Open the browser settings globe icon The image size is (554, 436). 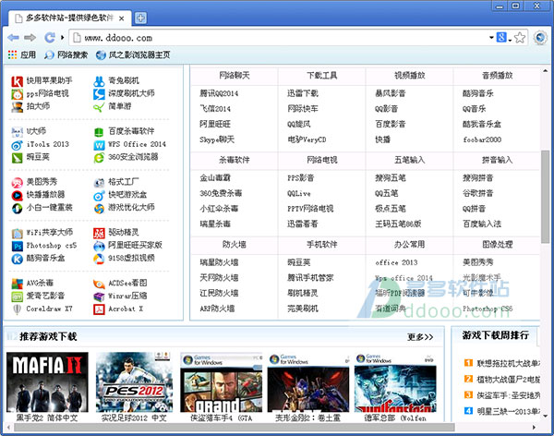click(x=540, y=38)
